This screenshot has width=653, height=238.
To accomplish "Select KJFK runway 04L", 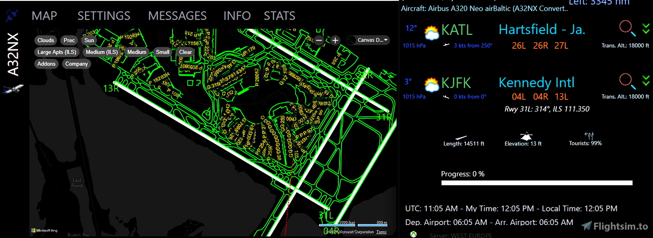I will pyautogui.click(x=519, y=97).
